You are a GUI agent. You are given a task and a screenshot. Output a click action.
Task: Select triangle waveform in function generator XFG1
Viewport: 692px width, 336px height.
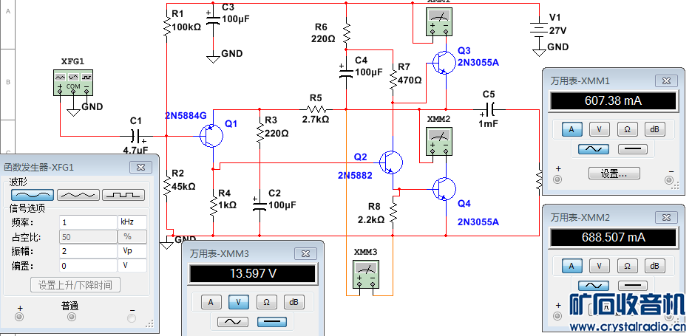coord(78,194)
